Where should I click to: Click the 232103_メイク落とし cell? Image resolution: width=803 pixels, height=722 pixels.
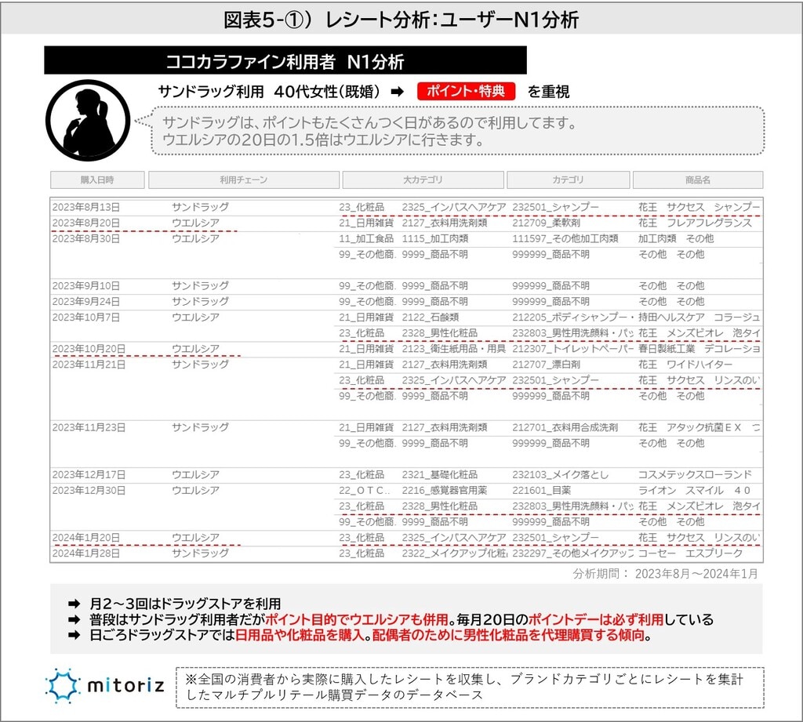pyautogui.click(x=560, y=475)
